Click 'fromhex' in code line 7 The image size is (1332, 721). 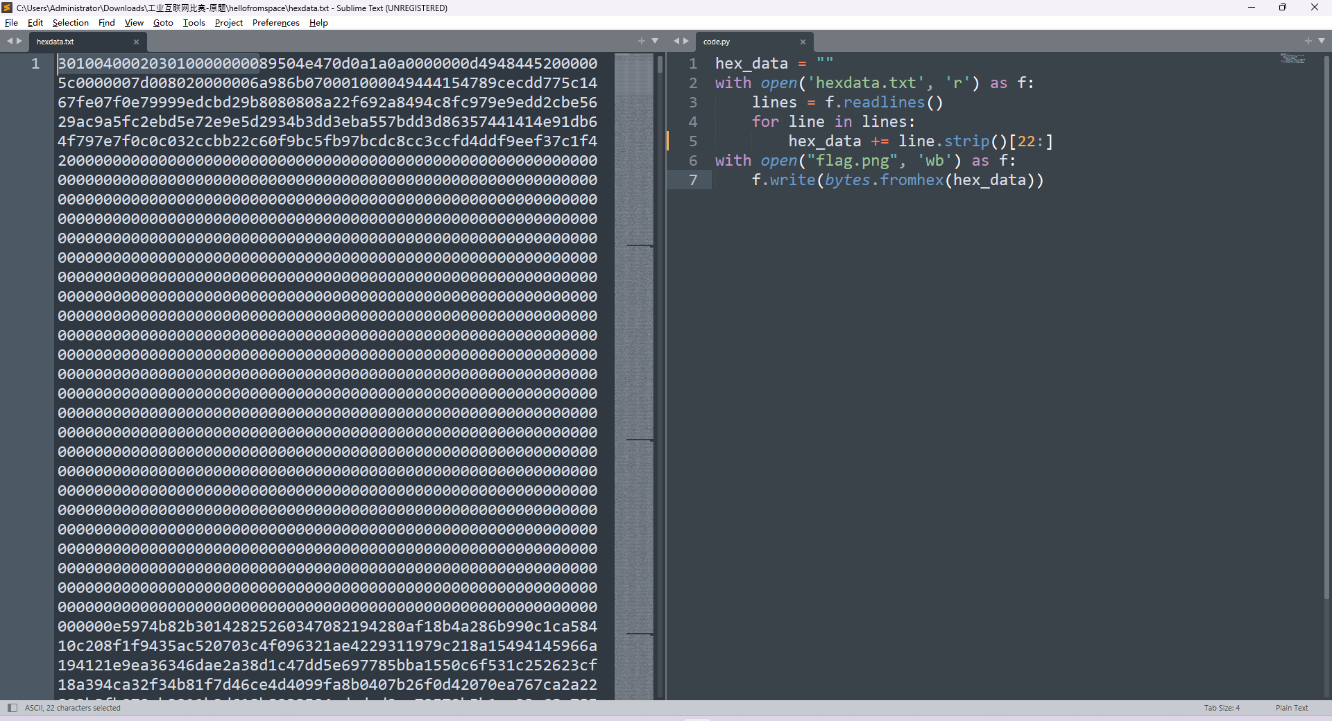click(x=912, y=180)
